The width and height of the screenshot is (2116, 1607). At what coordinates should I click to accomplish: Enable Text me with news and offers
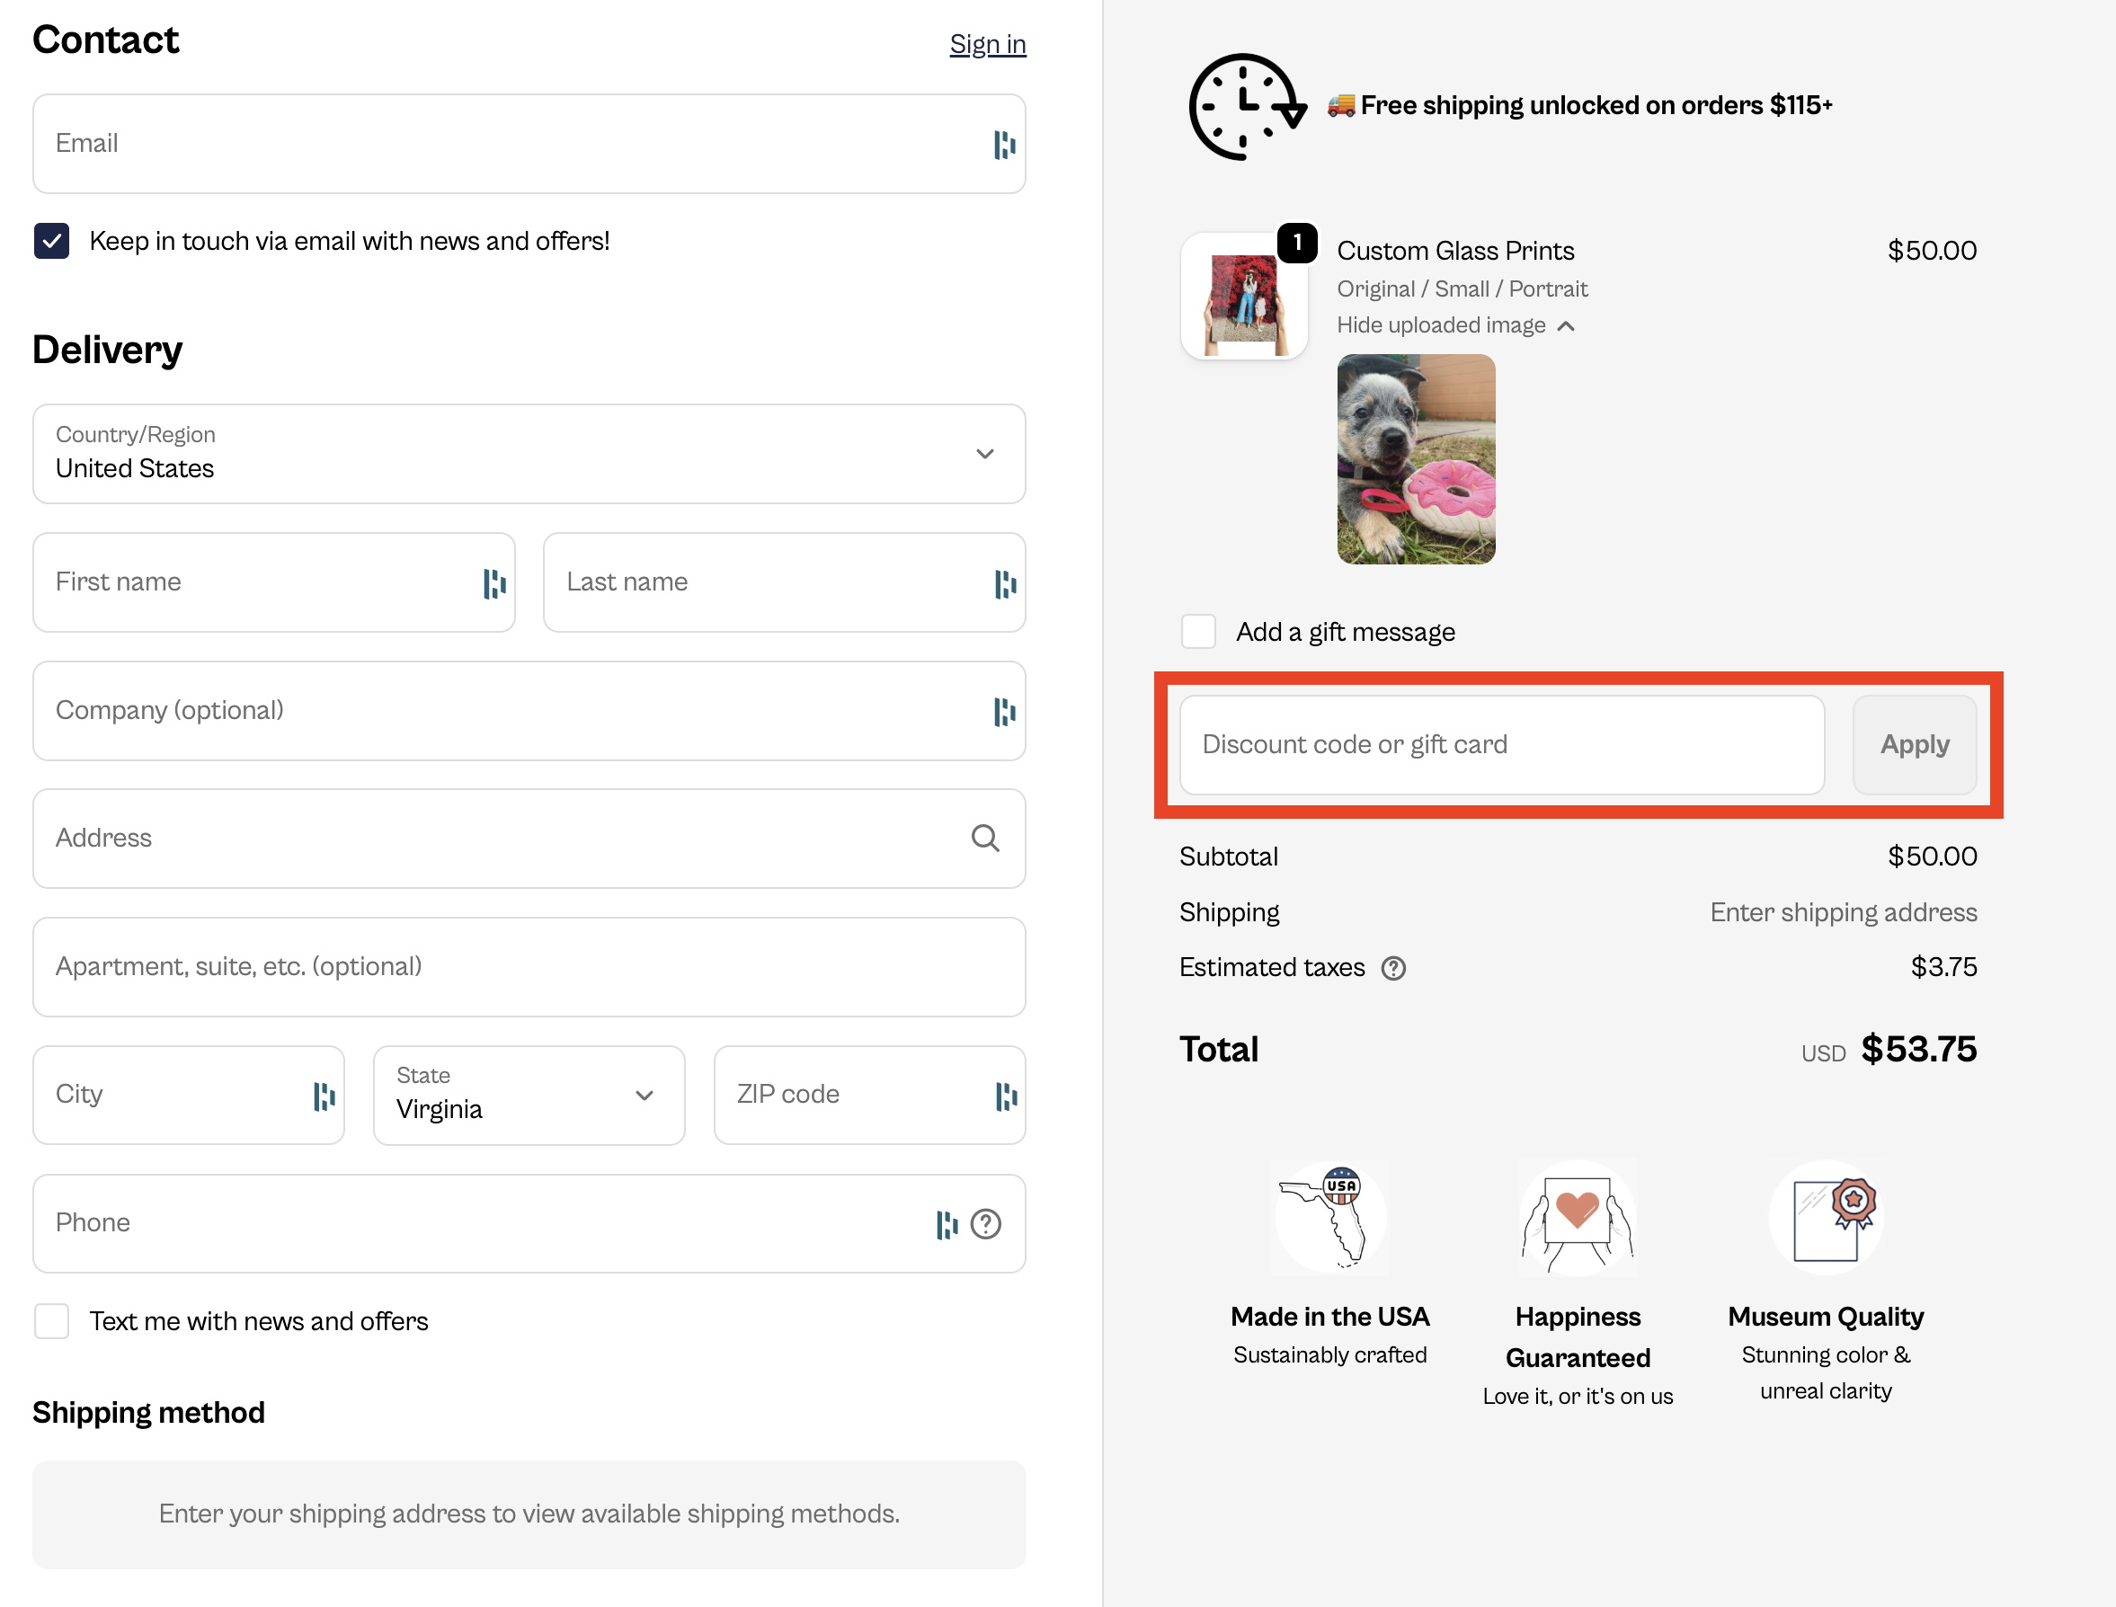[x=51, y=1321]
